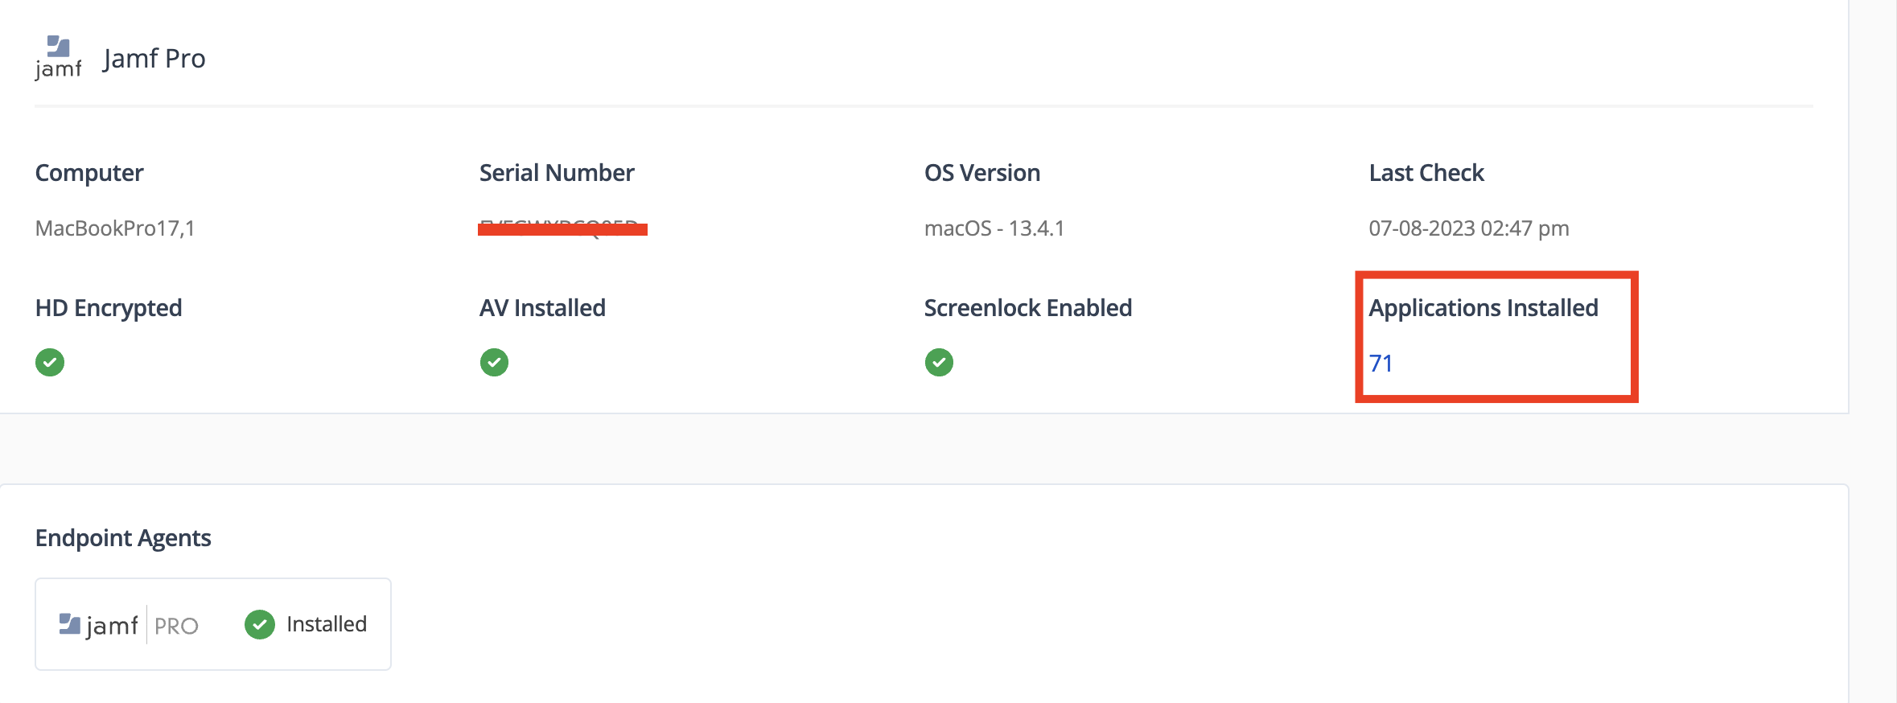The image size is (1897, 703).
Task: Click the Serial Number label
Action: pyautogui.click(x=557, y=173)
